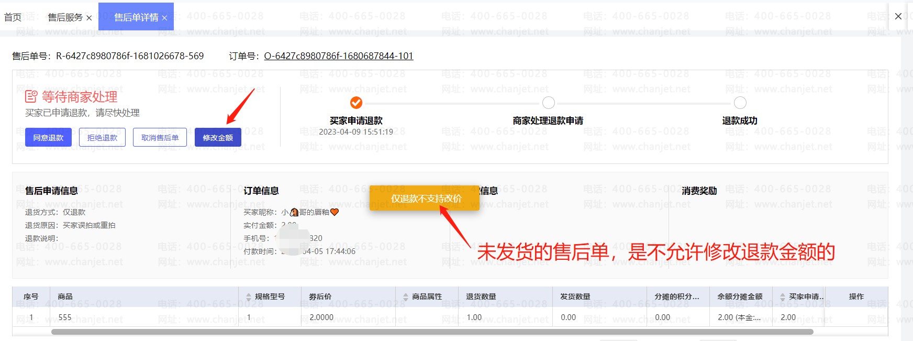Click the 退货原因：买家误拍或重拍 text
Viewport: 913px width, 341px height.
pos(70,225)
